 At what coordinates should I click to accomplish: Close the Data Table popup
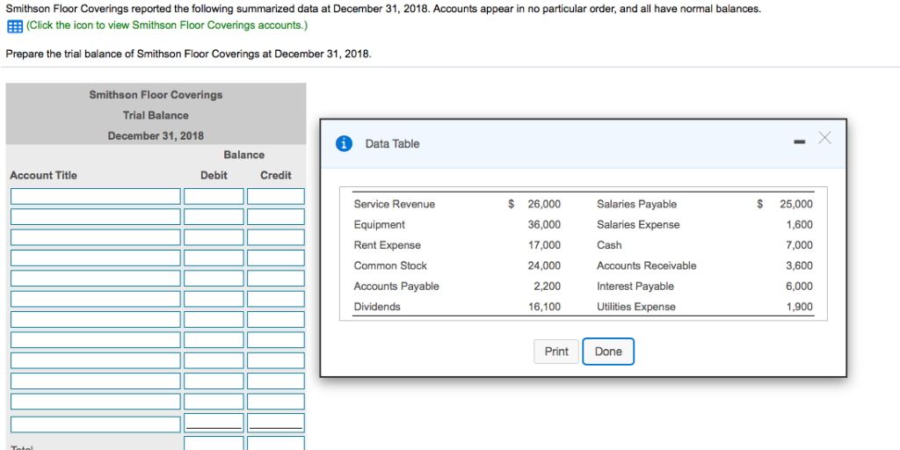click(824, 138)
